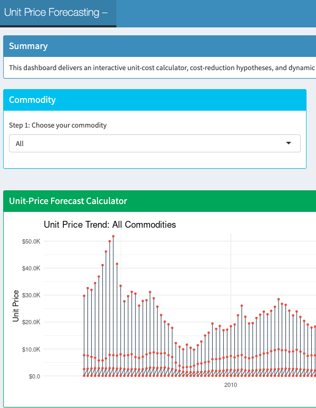Click the Unit-Price Forecast Calculator heading
Image resolution: width=316 pixels, height=408 pixels.
68,201
